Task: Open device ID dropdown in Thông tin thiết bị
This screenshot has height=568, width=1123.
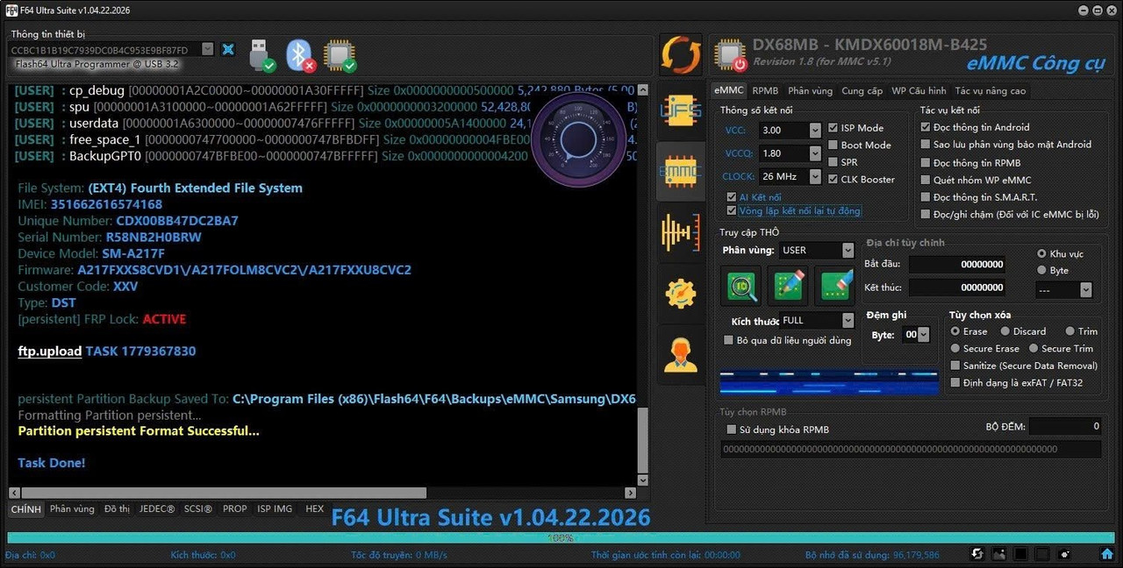Action: (x=207, y=49)
